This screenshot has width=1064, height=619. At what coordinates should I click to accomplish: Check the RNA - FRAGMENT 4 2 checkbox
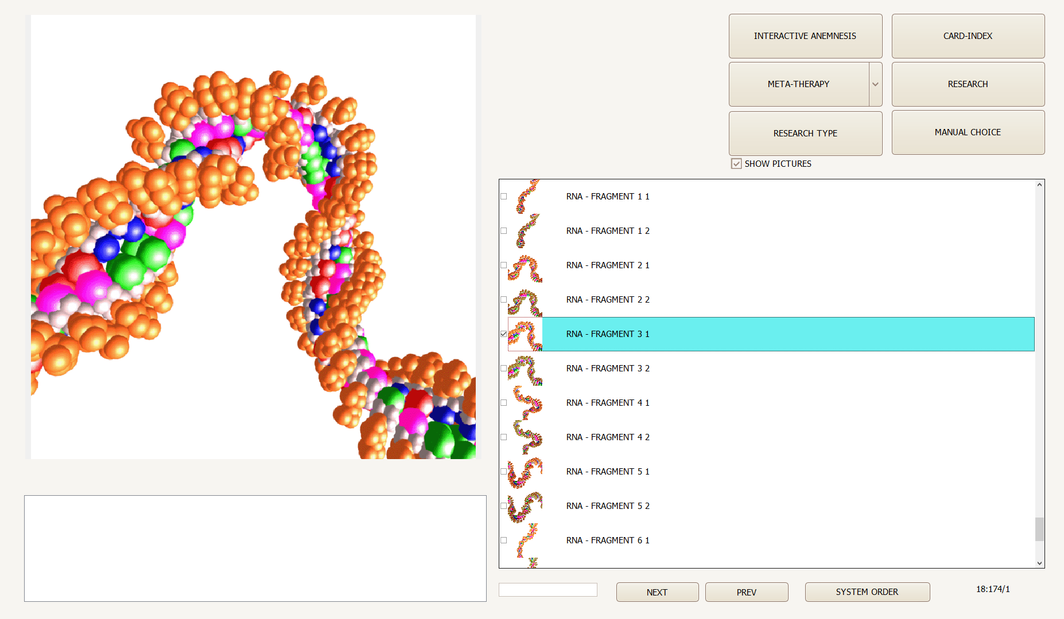point(504,437)
